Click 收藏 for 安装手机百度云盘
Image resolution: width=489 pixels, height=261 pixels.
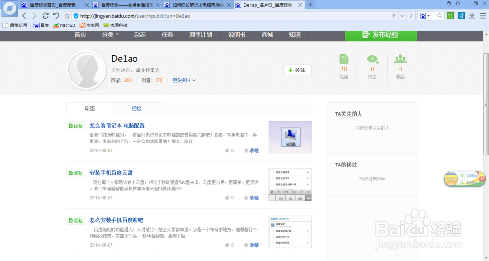[x=251, y=198]
